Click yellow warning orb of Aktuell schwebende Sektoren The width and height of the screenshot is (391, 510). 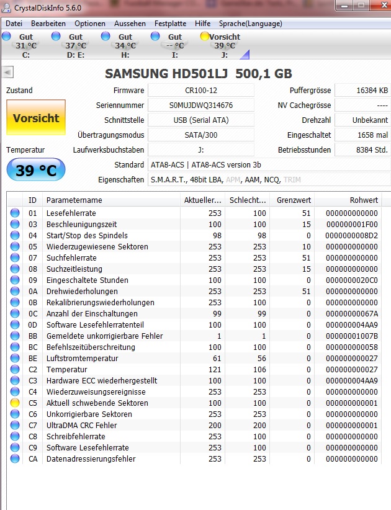pos(15,403)
